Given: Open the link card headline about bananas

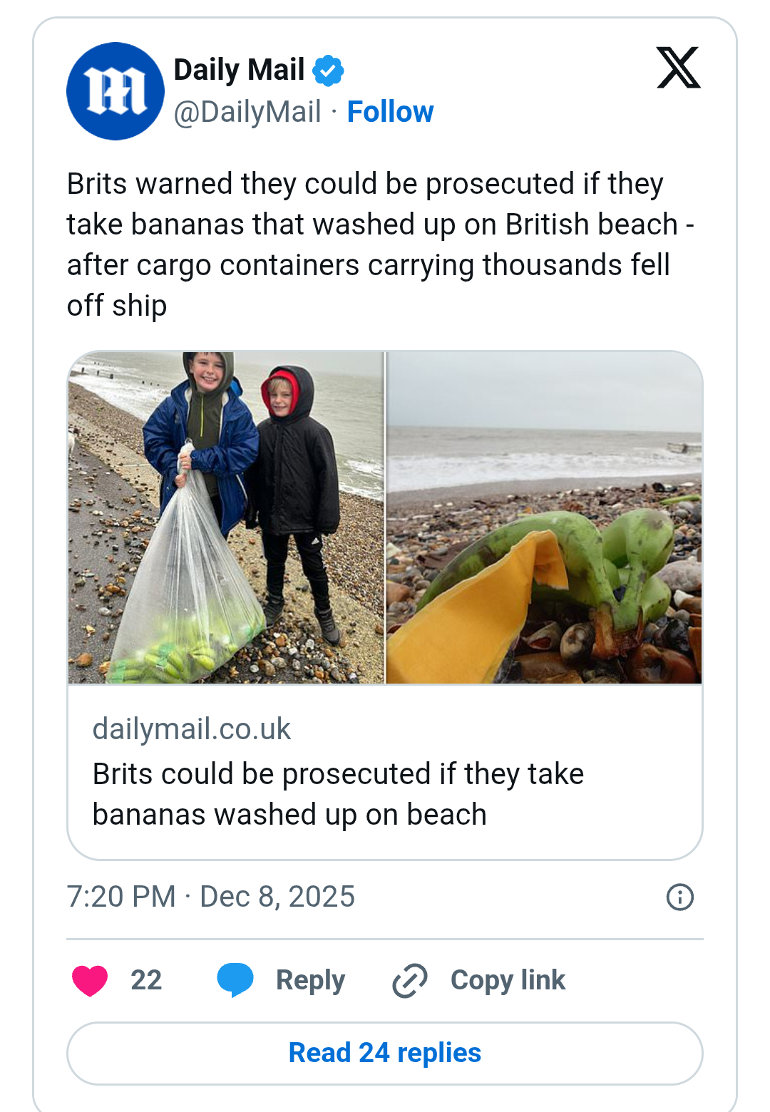Looking at the screenshot, I should (338, 794).
